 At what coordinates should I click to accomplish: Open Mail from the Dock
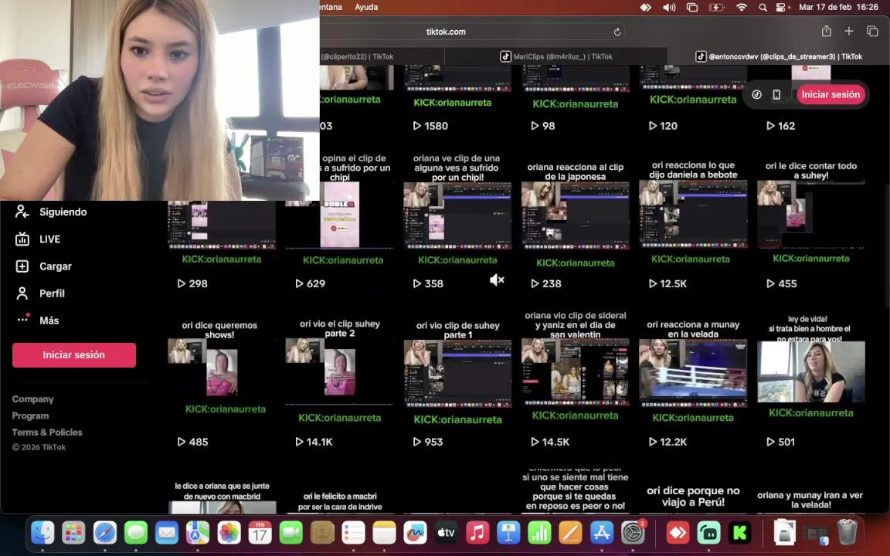[x=167, y=533]
